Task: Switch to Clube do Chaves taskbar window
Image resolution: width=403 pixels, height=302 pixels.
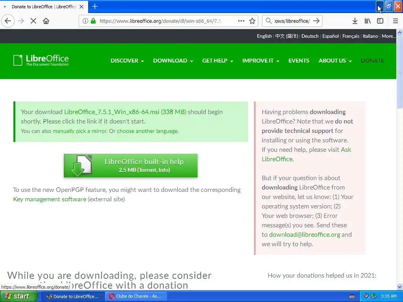Action: [x=136, y=296]
